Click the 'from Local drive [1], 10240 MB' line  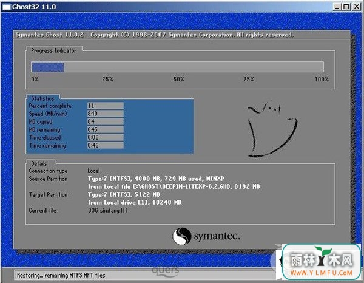(135, 202)
